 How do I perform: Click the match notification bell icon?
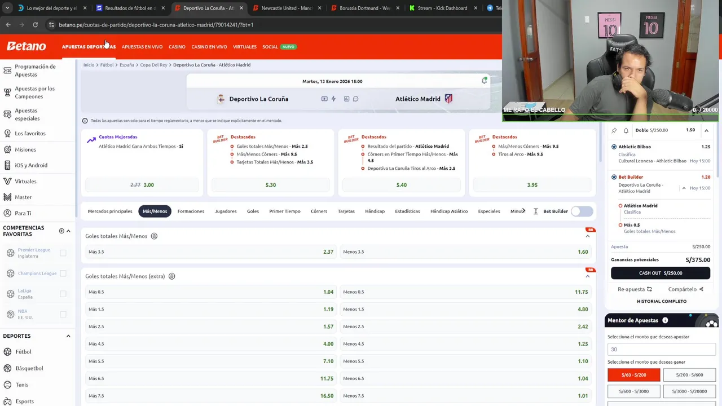[x=484, y=81]
